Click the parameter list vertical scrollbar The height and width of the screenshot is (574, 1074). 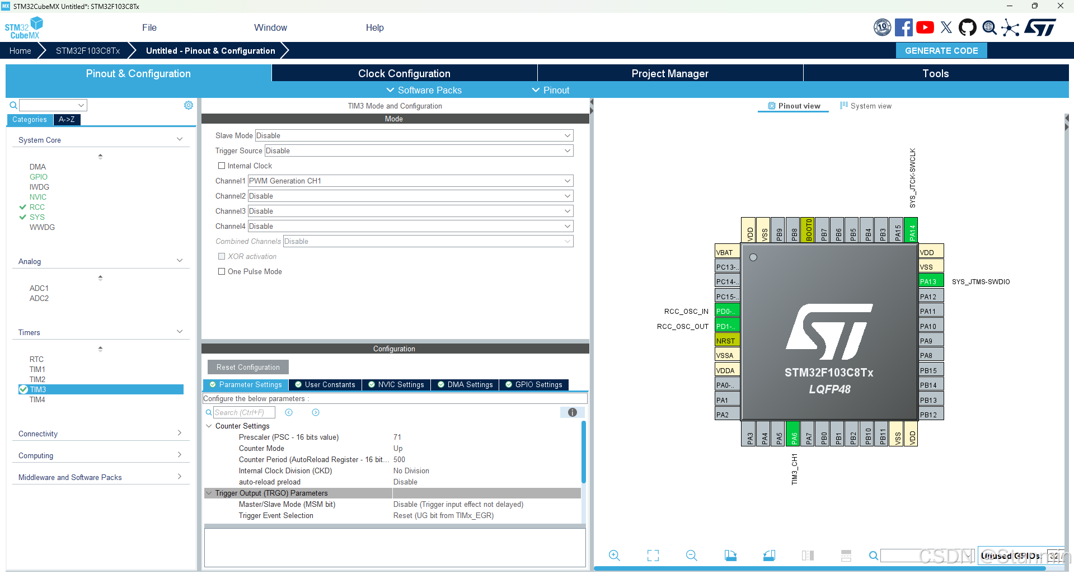pyautogui.click(x=584, y=452)
